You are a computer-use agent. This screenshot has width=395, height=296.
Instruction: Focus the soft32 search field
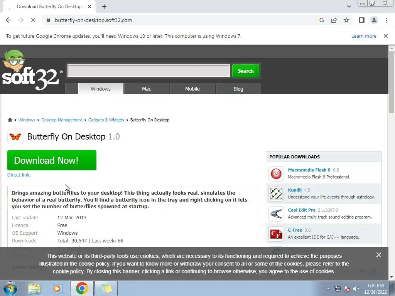tap(149, 71)
